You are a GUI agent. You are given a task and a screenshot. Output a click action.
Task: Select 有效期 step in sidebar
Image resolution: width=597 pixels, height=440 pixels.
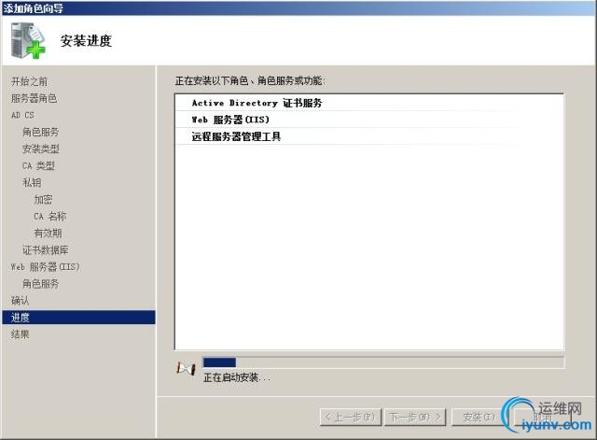[48, 233]
